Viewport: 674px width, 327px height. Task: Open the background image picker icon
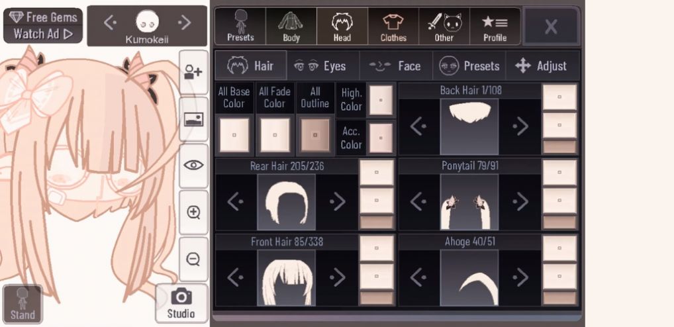pyautogui.click(x=193, y=119)
